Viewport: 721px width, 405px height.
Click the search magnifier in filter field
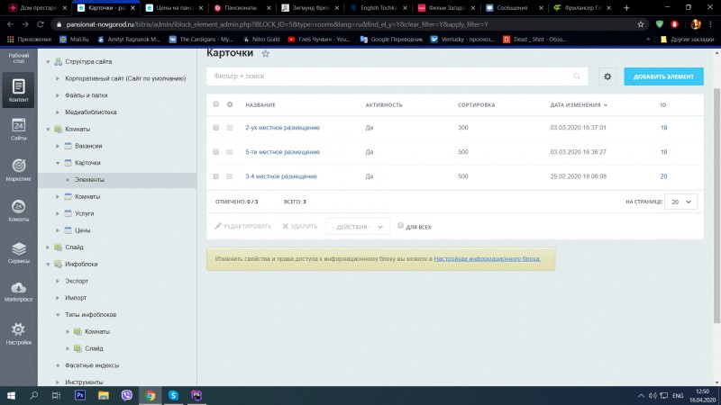[577, 76]
